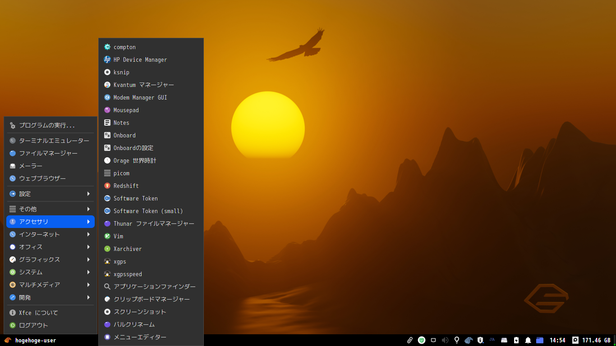Expand the オフィス submenu arrow
Screen dimensions: 616x346
pyautogui.click(x=88, y=247)
